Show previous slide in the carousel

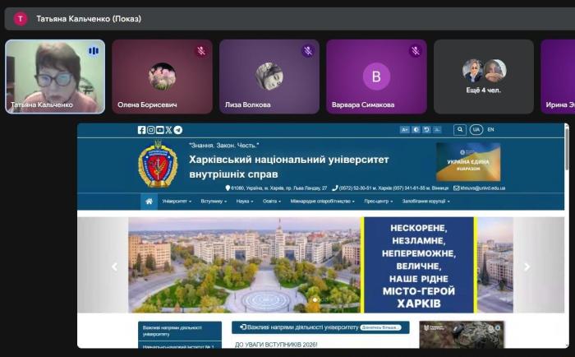click(115, 267)
